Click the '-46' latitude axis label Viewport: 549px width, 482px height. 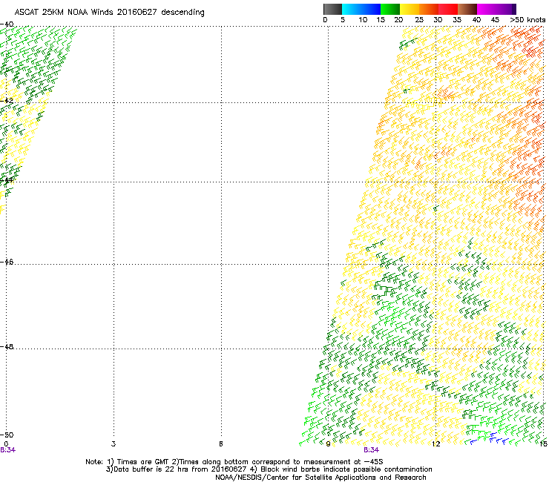coord(7,262)
